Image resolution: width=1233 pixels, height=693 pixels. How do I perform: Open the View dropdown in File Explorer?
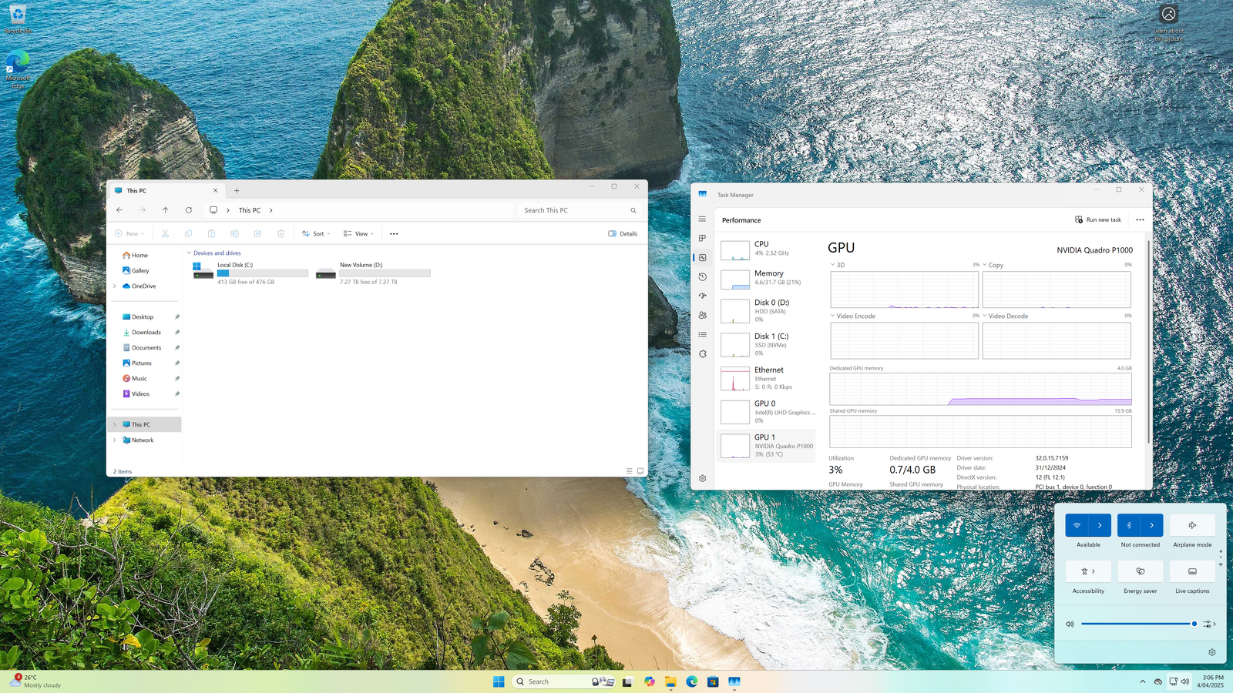click(358, 234)
